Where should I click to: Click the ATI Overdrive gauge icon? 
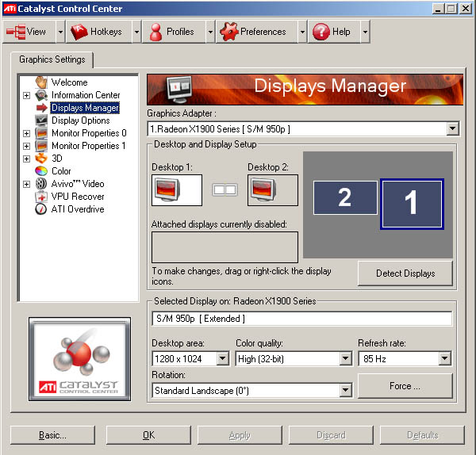(41, 209)
